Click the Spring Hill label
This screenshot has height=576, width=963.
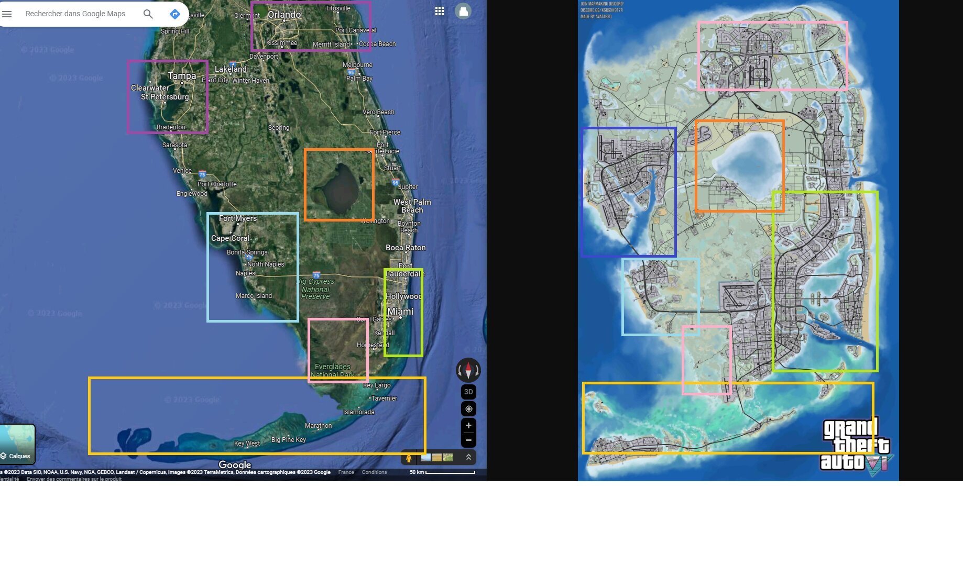[x=175, y=31]
